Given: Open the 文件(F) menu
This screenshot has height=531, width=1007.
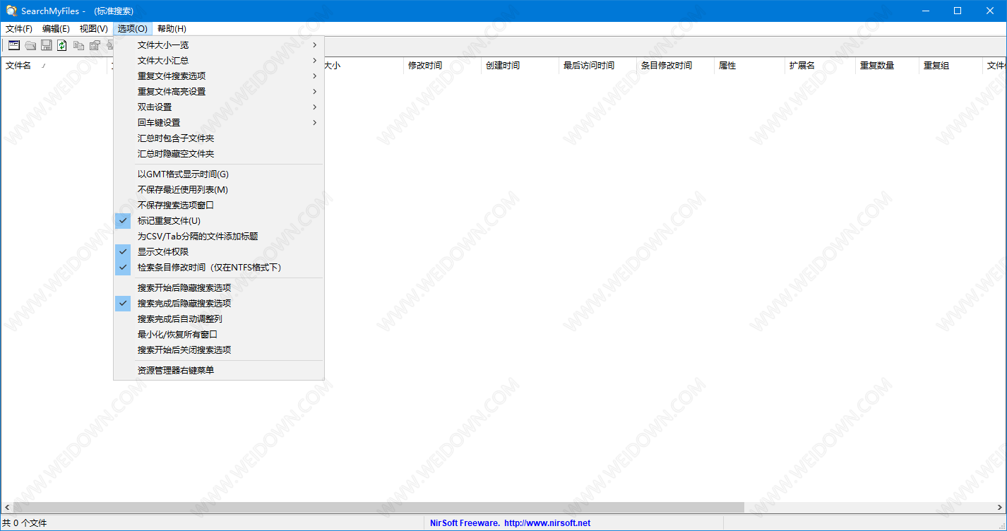Looking at the screenshot, I should 19,29.
